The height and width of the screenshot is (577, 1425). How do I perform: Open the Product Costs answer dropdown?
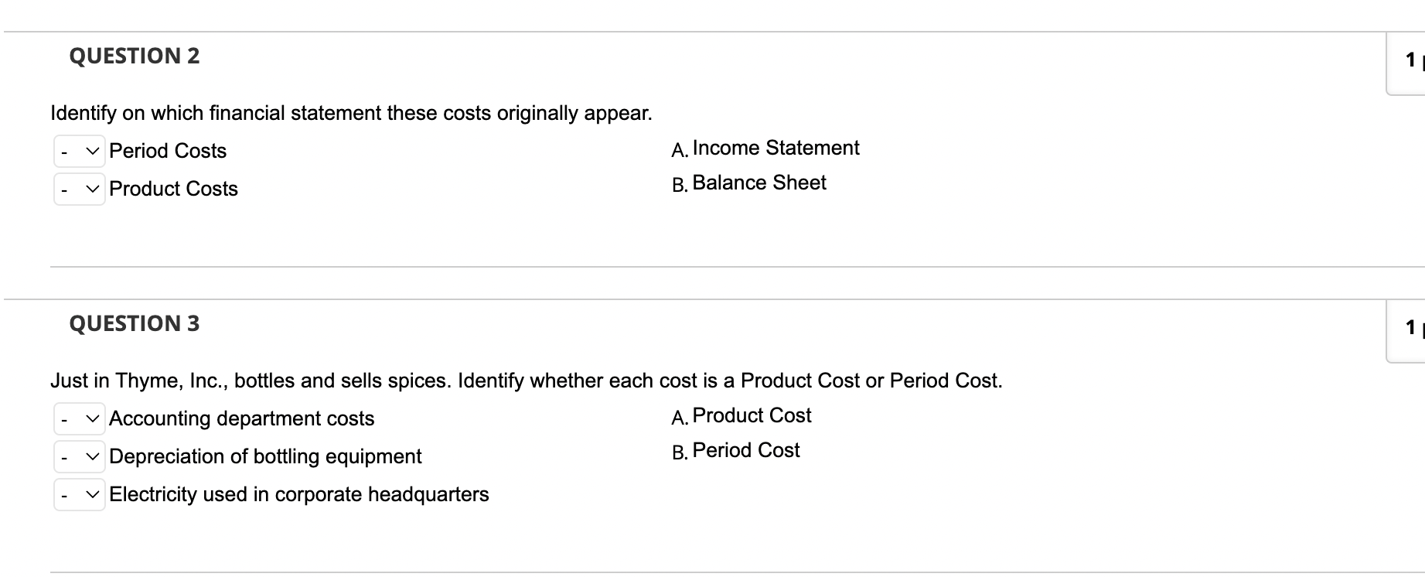tap(80, 189)
